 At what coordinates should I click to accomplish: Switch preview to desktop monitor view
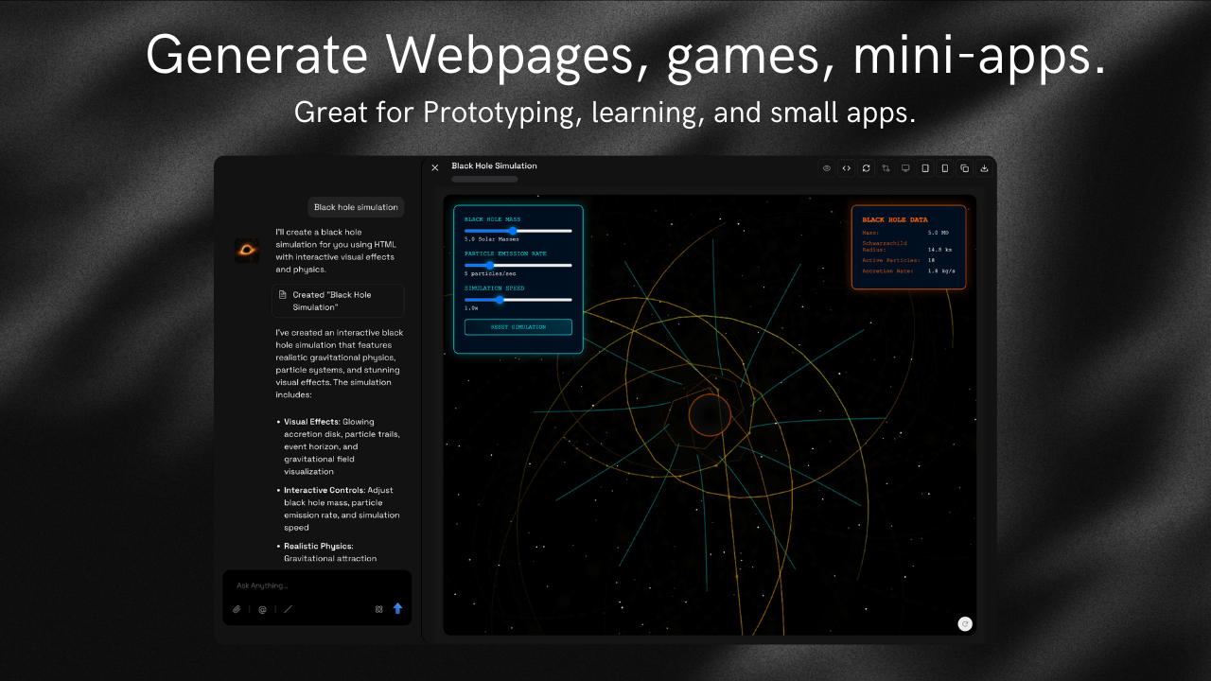(905, 168)
